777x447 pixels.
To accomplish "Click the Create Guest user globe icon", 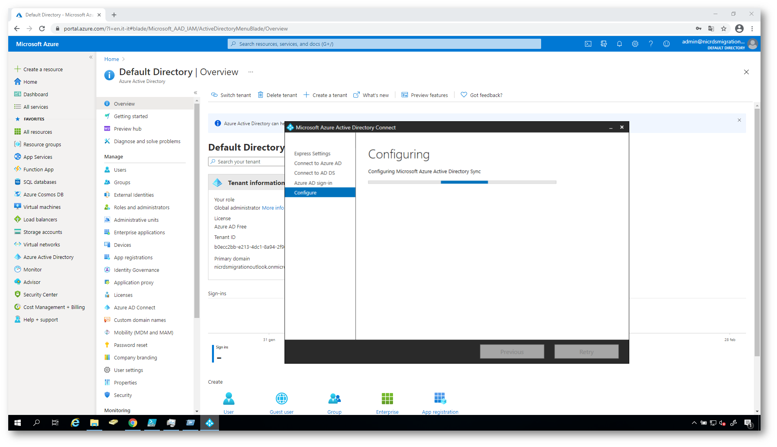I will pyautogui.click(x=282, y=399).
